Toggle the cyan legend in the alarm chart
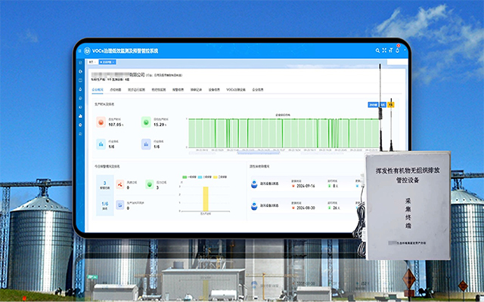The width and height of the screenshot is (484, 302). tap(199, 178)
